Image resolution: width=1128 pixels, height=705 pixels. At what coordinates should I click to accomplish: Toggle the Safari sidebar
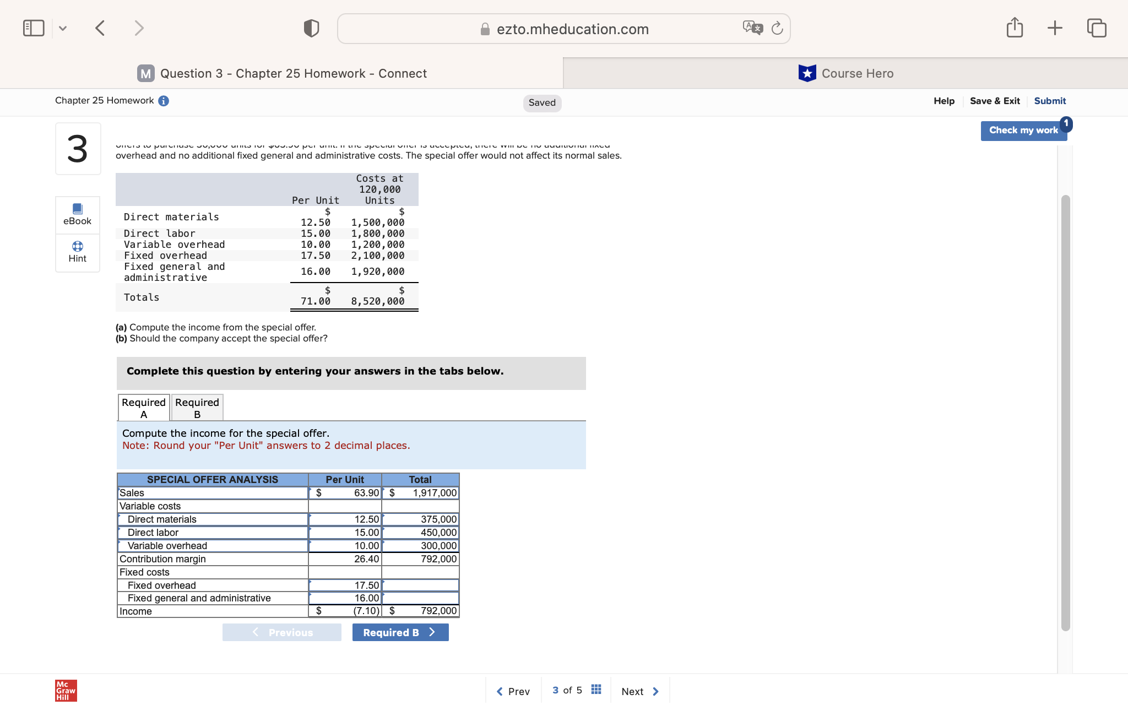tap(34, 28)
